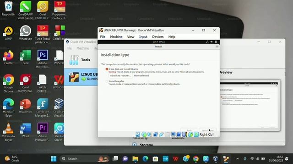Open the Ubuntu power icon in top bar

(x=216, y=42)
